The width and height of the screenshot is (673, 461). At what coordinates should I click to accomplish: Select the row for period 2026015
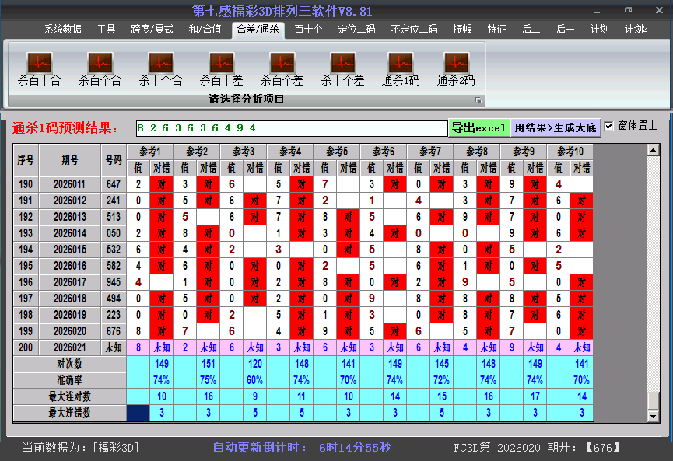coord(70,250)
